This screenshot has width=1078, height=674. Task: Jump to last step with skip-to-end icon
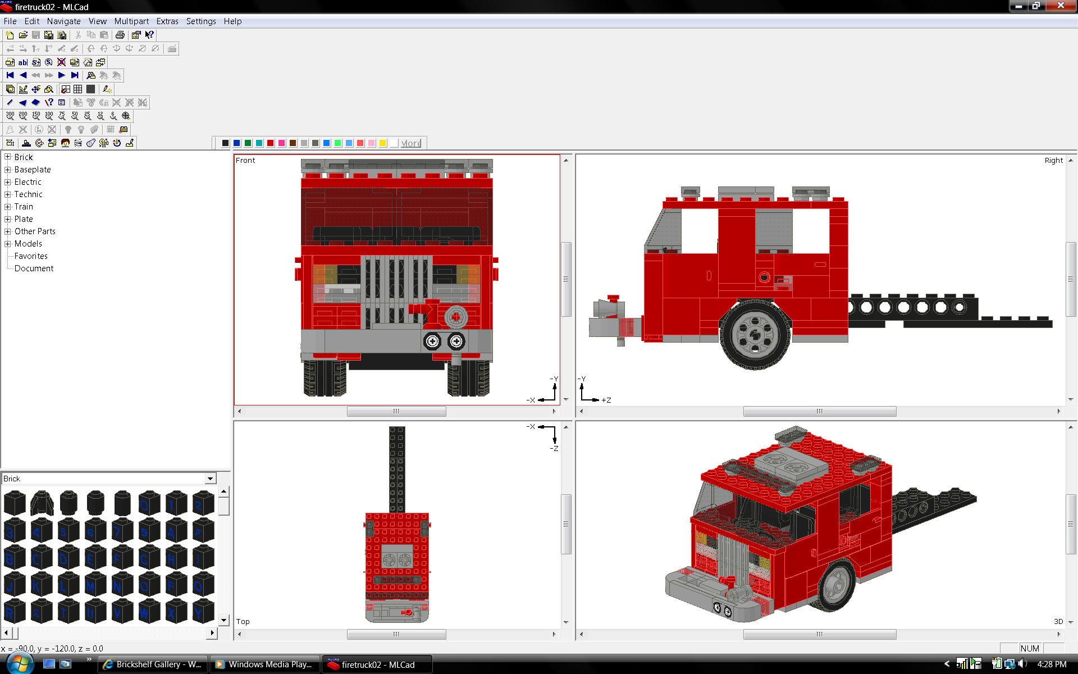point(75,75)
